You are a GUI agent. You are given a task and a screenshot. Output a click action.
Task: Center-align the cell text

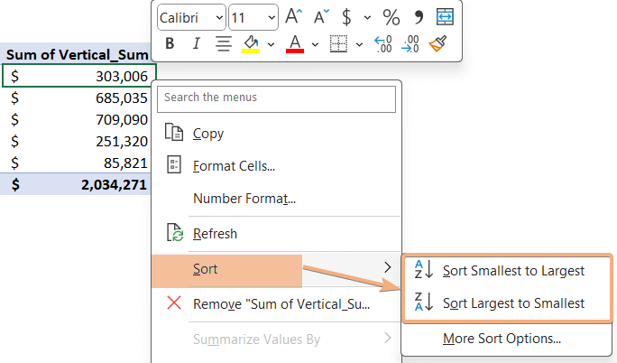(x=224, y=43)
